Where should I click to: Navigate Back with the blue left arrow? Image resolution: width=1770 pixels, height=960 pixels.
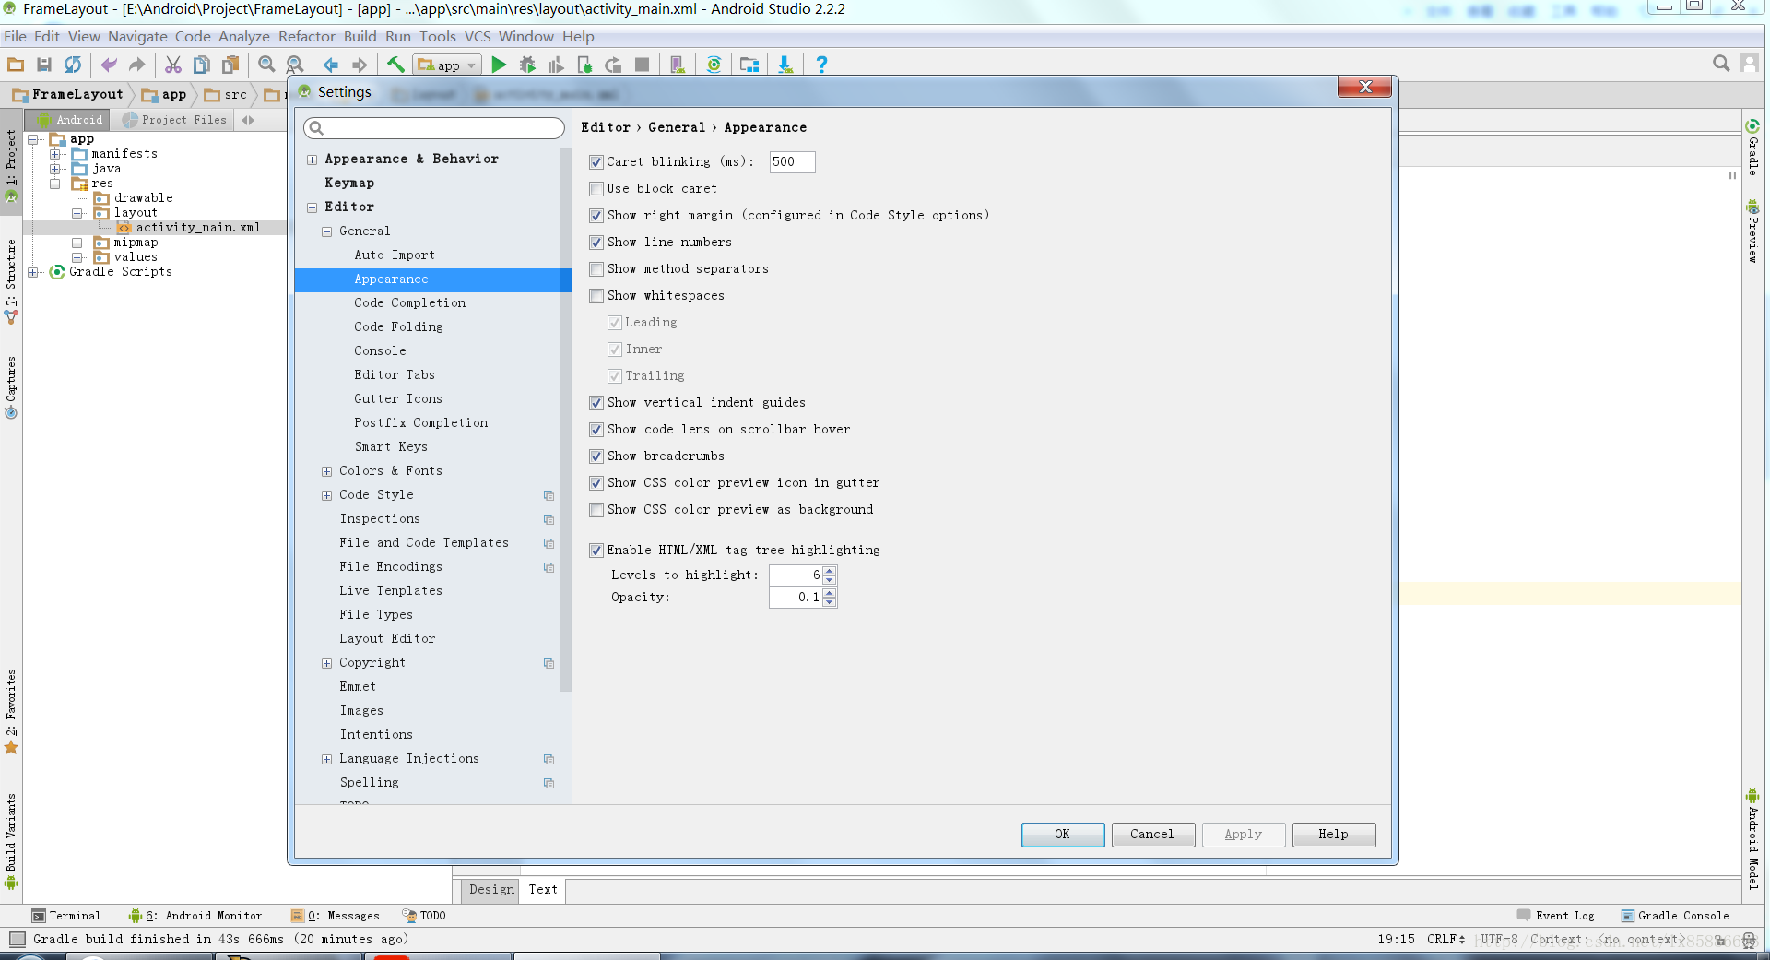tap(330, 65)
